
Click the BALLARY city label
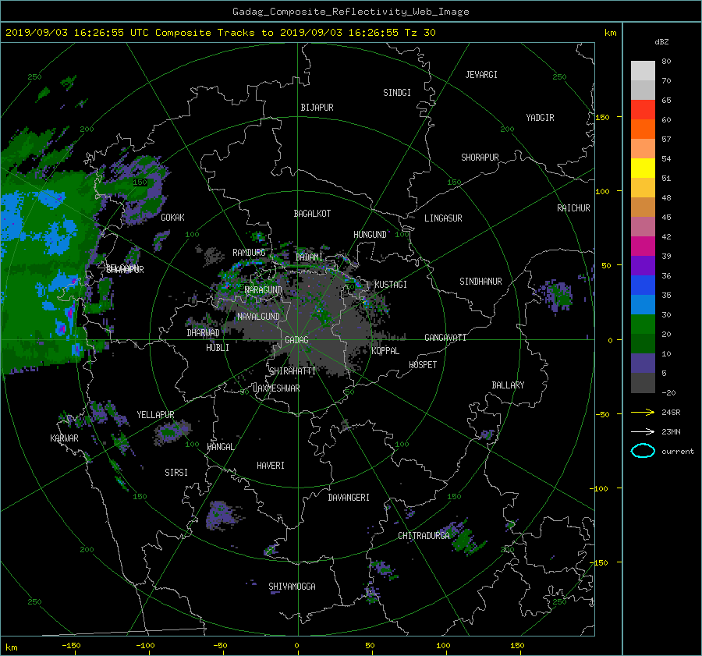point(508,385)
